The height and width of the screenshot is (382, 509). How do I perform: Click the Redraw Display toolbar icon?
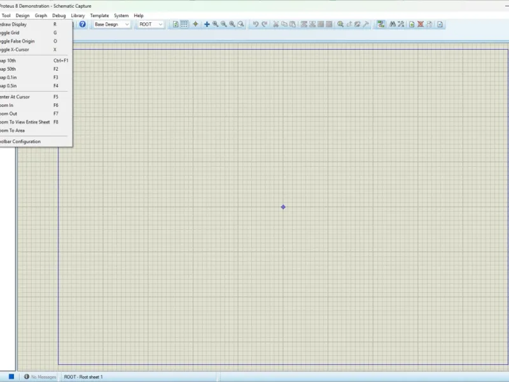click(x=176, y=24)
